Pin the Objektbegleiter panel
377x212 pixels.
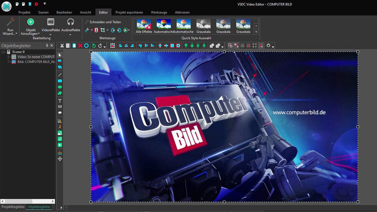click(x=47, y=46)
